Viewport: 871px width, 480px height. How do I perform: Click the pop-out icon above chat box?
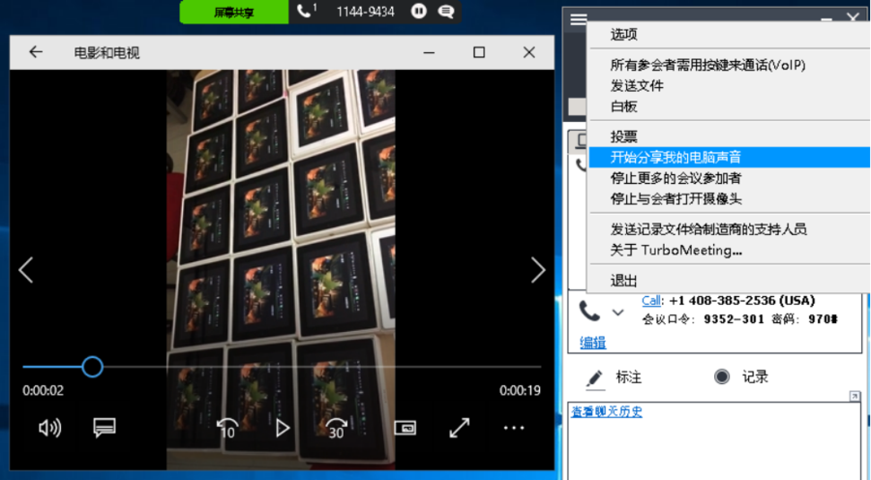[855, 396]
